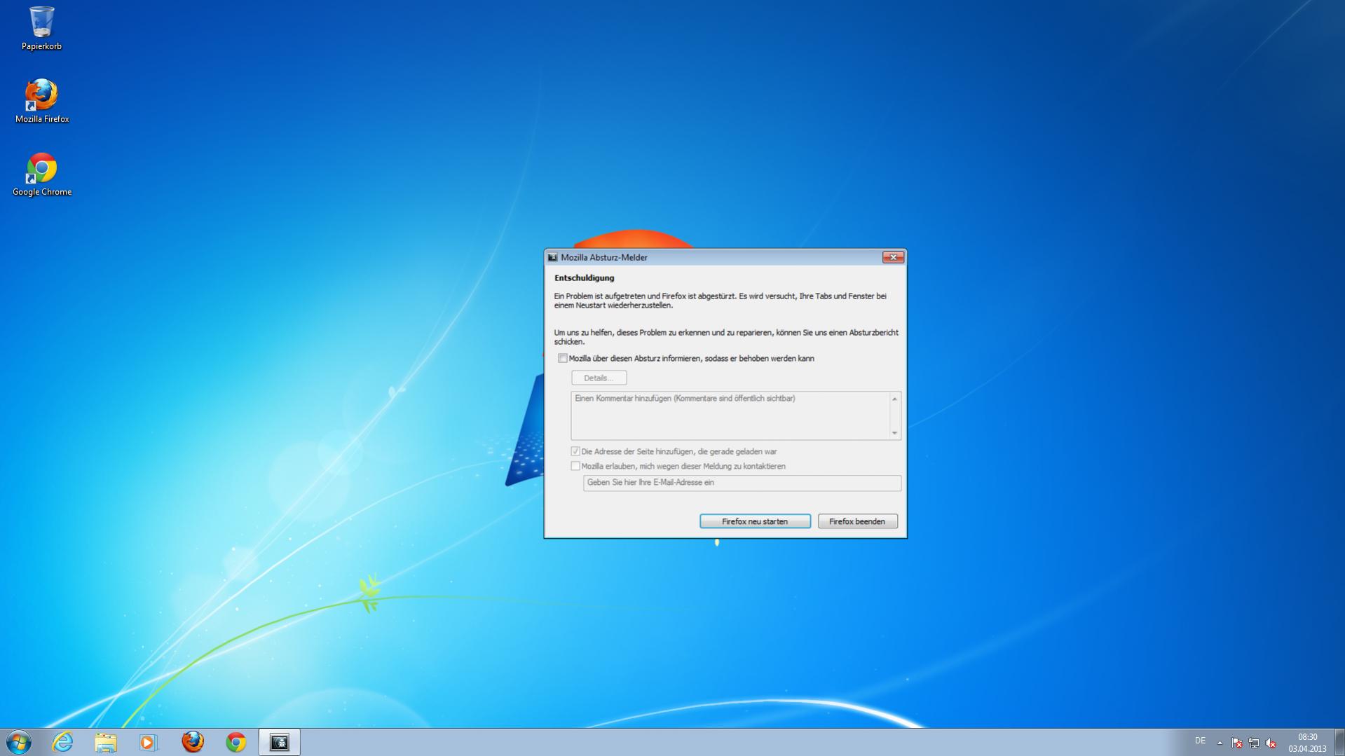This screenshot has height=756, width=1345.
Task: Click comment box scroll down arrow
Action: point(895,433)
